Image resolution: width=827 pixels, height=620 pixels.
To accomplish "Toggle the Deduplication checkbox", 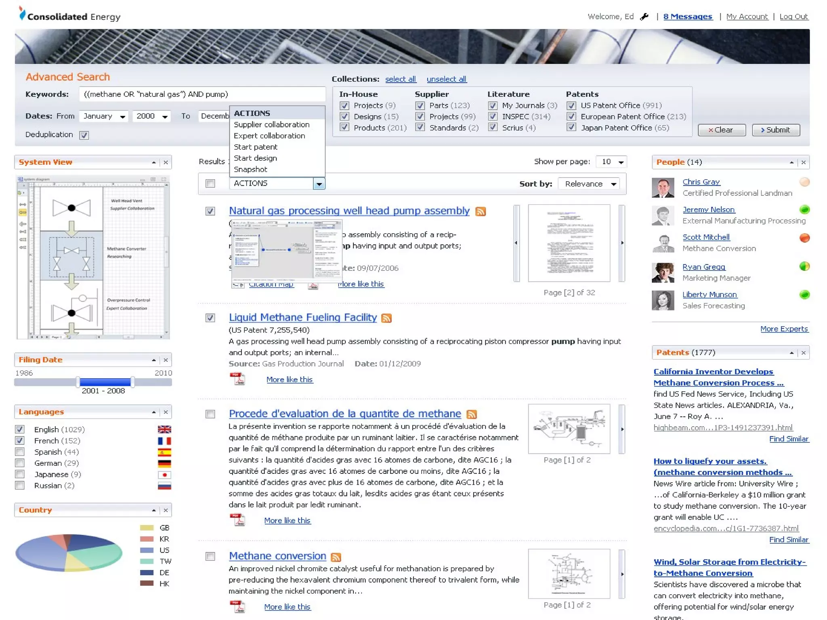I will click(84, 135).
